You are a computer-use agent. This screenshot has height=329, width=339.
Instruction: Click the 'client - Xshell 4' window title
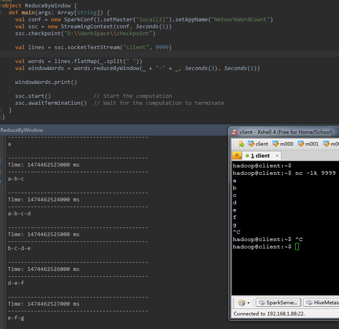tap(286, 132)
